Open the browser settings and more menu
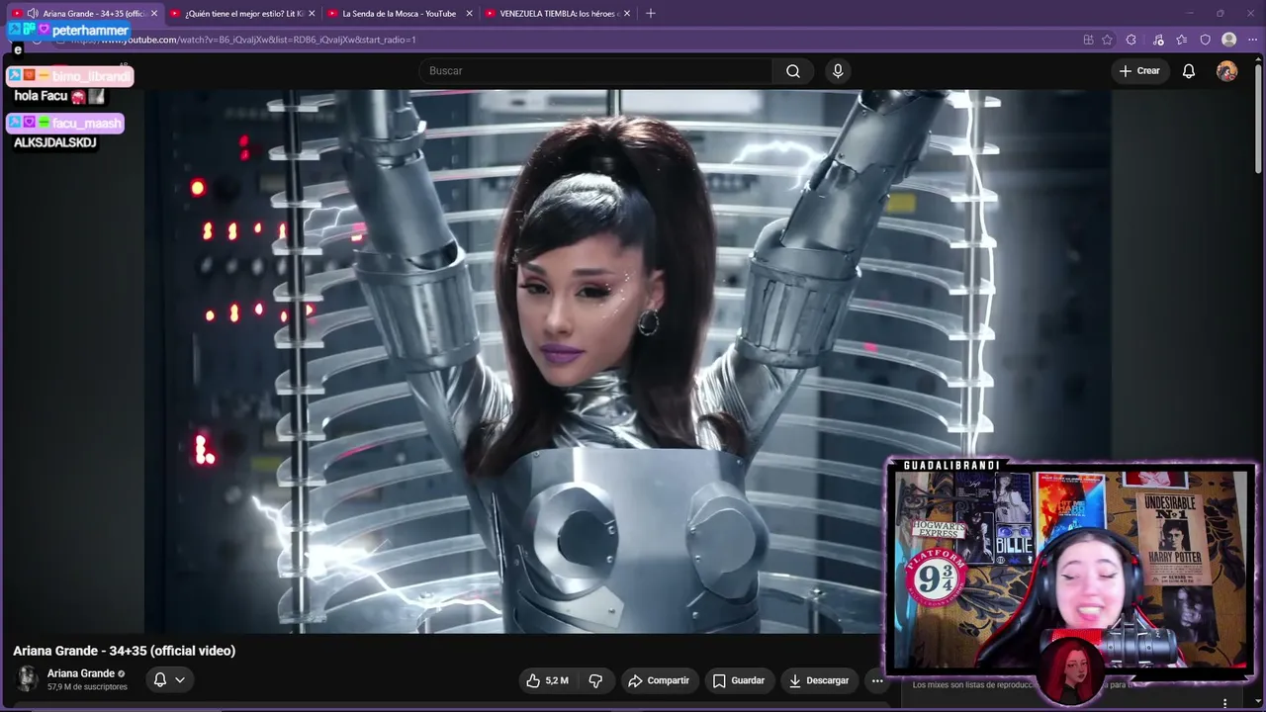 (x=1253, y=40)
